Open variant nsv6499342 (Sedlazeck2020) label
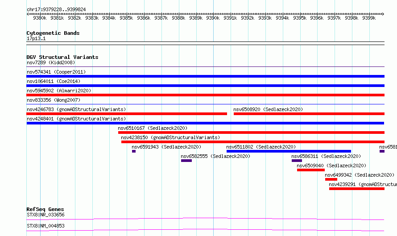Screen dimensions: 397x236 360,175
